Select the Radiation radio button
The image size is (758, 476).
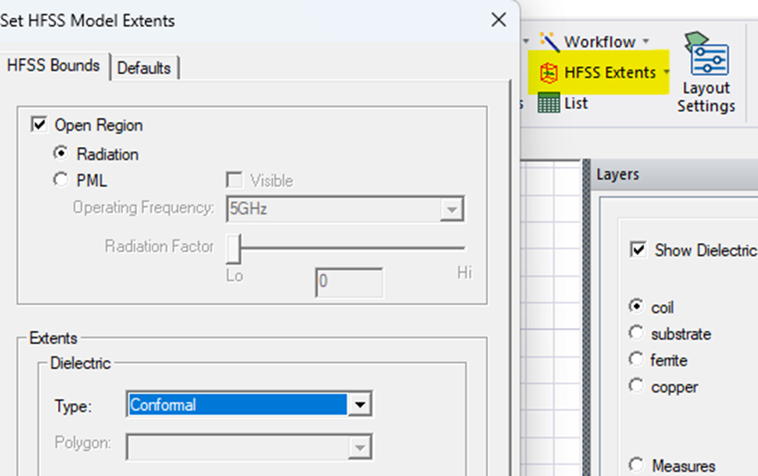(61, 153)
